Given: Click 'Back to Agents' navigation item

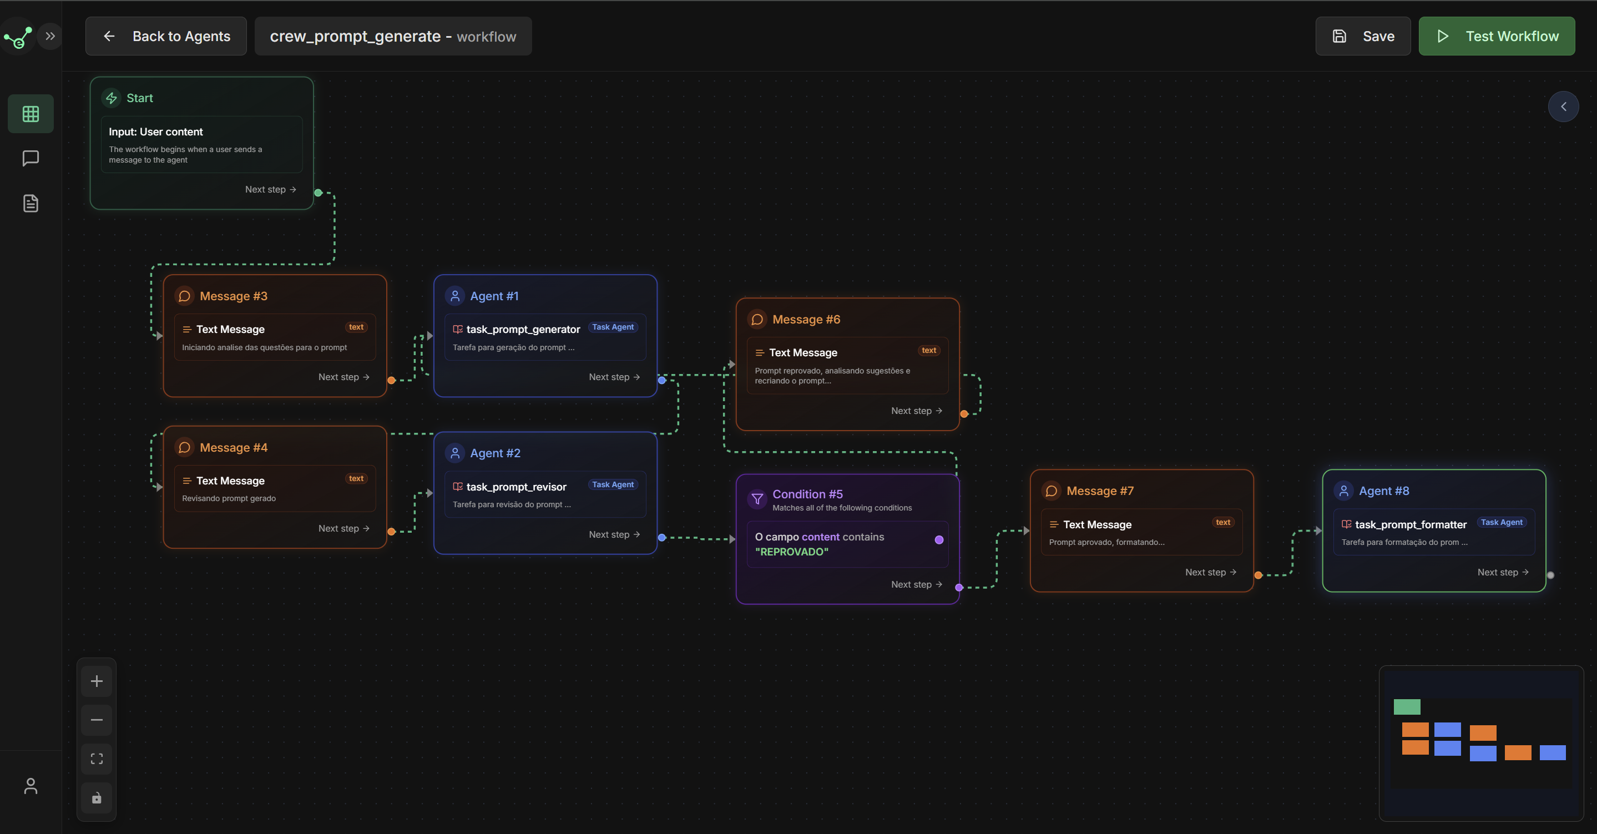Looking at the screenshot, I should click(x=165, y=36).
